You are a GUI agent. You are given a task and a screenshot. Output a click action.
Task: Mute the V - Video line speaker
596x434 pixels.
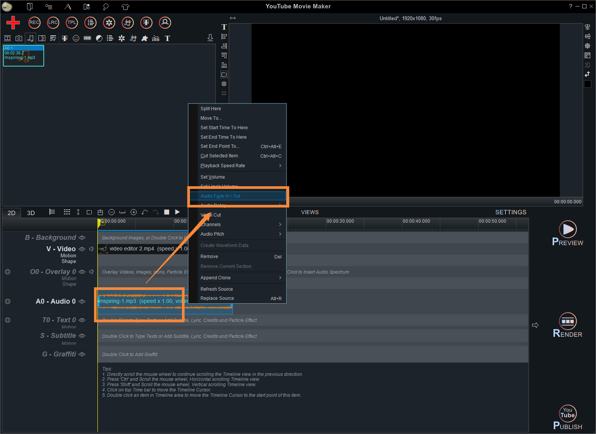(x=91, y=249)
